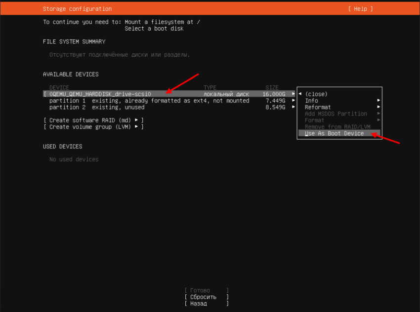Click the 7.449G size value

[275, 101]
